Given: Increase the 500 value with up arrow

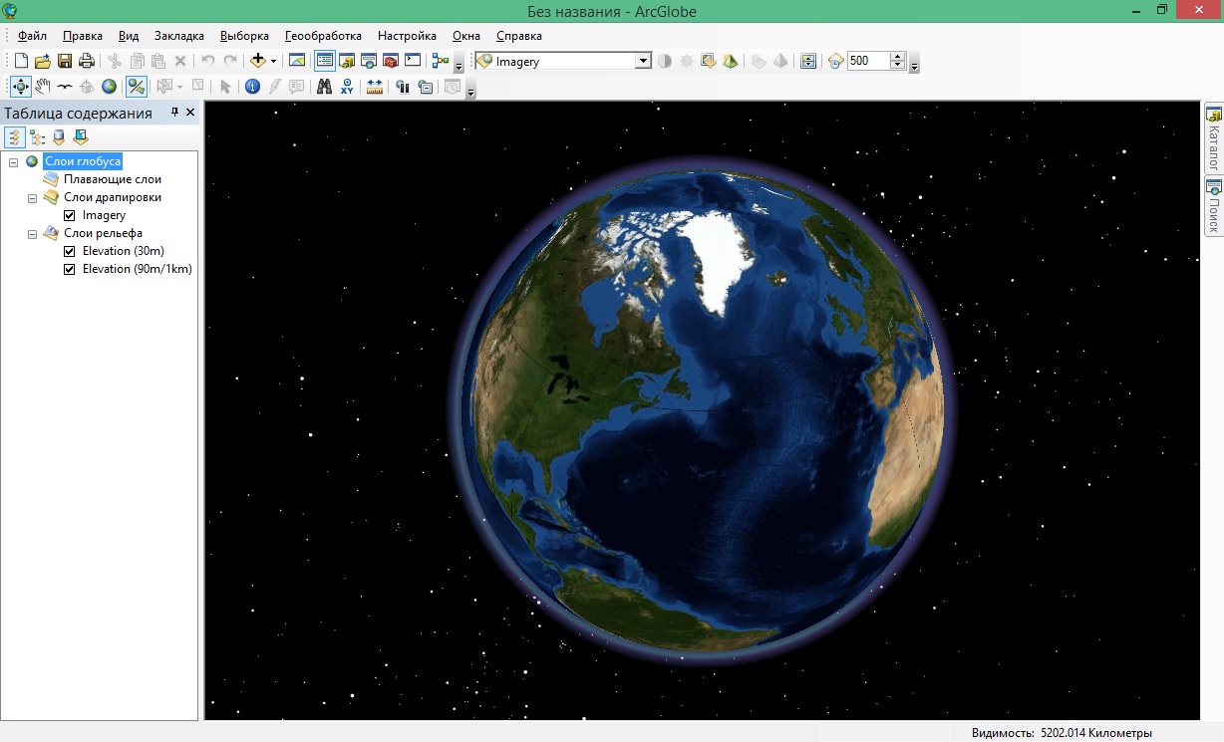Looking at the screenshot, I should (897, 57).
